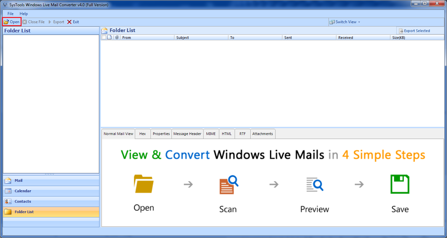
Task: Open the Switch View dropdown
Action: click(x=345, y=22)
